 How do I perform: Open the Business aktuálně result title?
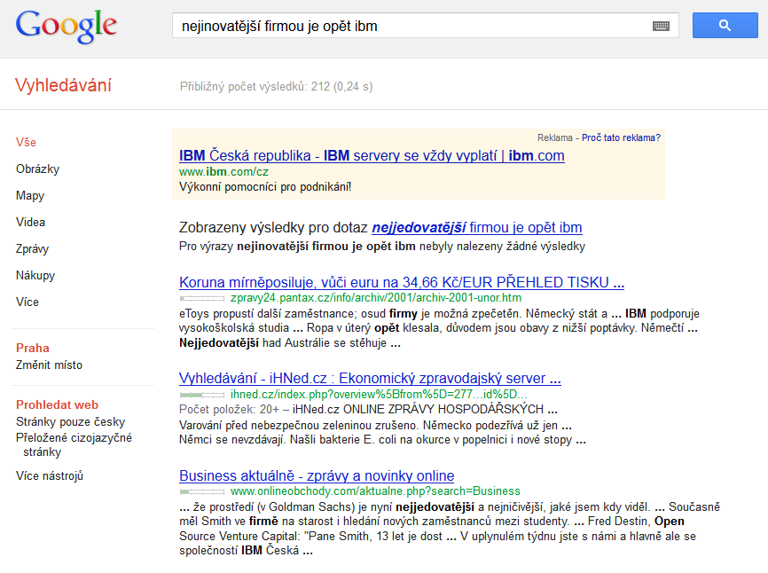317,475
